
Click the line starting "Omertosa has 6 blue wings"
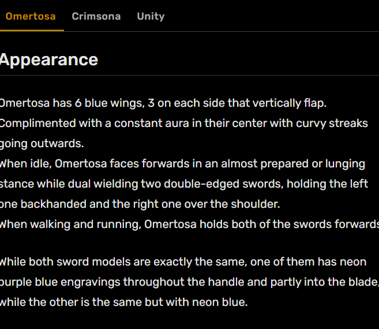pos(163,104)
